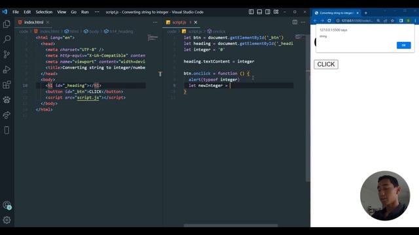Viewport: 419px width, 235px height.
Task: Toggle the primary side bar layout icon
Action: point(251,12)
